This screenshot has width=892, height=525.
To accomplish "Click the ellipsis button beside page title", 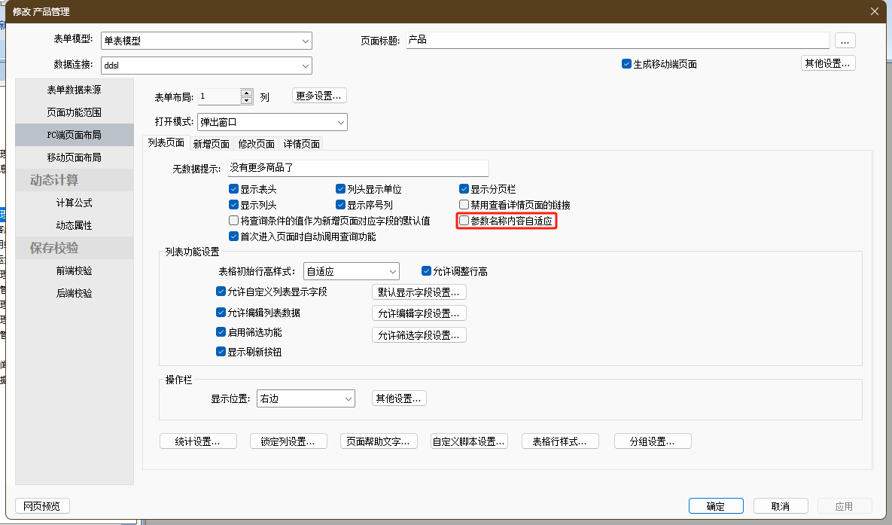I will [845, 40].
